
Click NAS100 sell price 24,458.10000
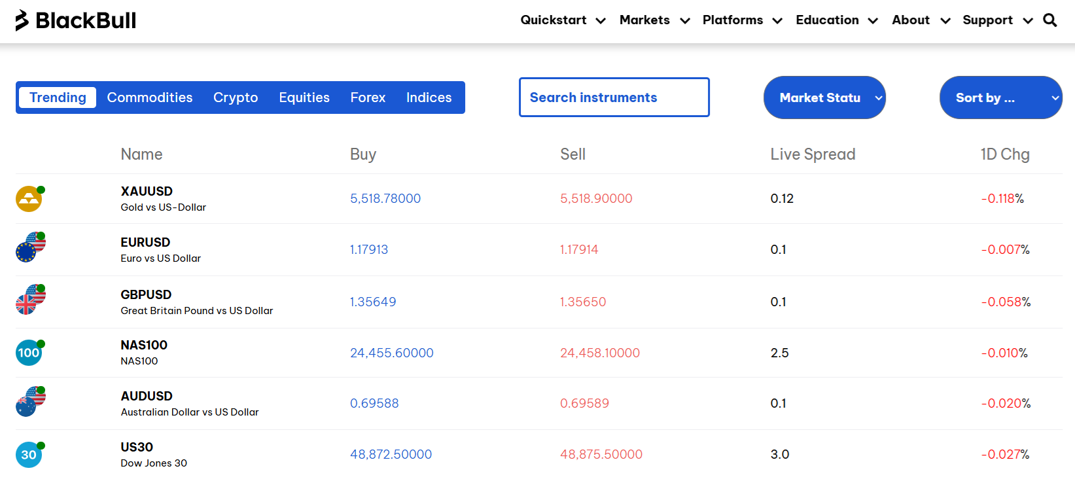coord(600,353)
